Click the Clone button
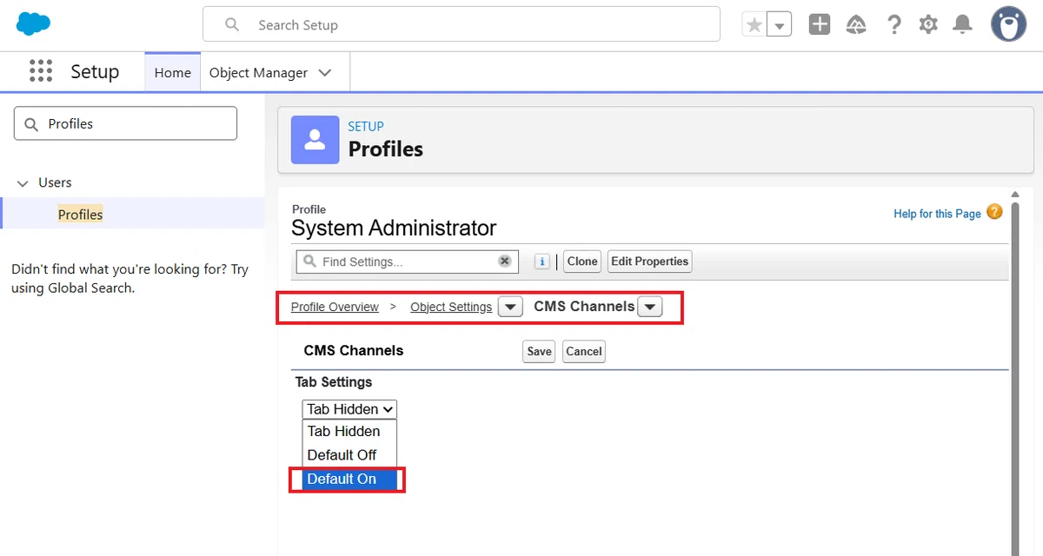This screenshot has width=1043, height=556. tap(582, 261)
